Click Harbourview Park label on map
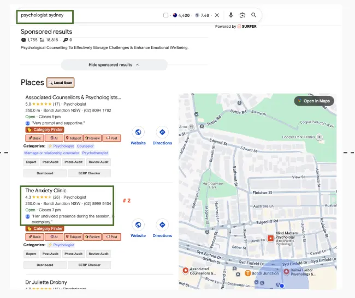The image size is (355, 298). click(x=213, y=185)
